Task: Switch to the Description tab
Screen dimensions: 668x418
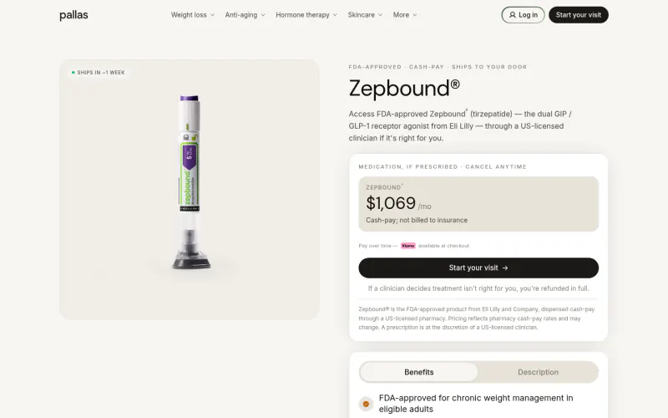Action: (x=538, y=372)
